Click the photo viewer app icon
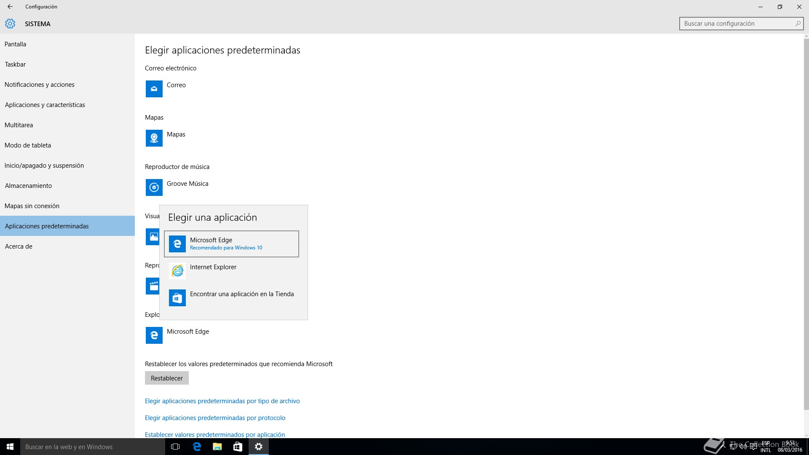Viewport: 809px width, 455px height. coord(153,237)
